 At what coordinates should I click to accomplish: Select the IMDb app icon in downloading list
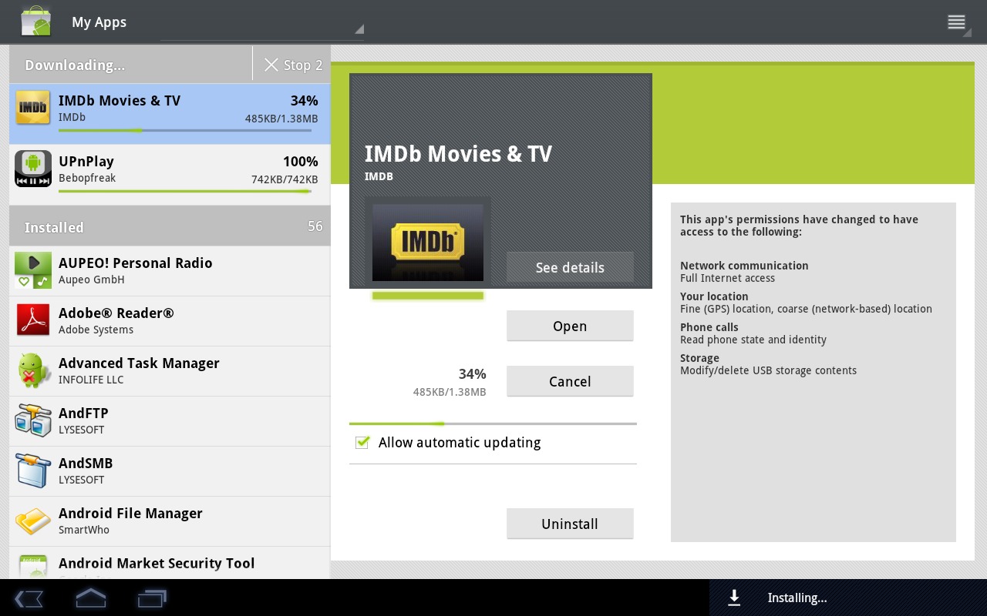33,108
